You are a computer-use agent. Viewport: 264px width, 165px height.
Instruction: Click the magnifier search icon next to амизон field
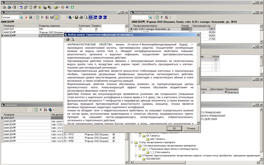tap(21, 17)
